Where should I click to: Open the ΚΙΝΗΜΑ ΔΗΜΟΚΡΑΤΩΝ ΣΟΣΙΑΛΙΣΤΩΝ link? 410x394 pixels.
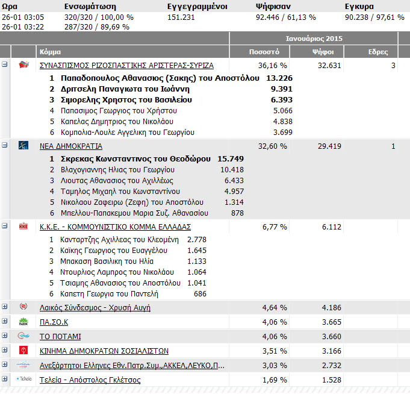click(104, 351)
